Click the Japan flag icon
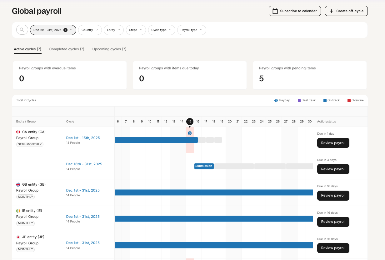 (x=18, y=237)
